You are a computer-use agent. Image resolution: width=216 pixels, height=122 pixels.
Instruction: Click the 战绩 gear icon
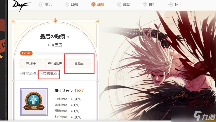[93, 5]
